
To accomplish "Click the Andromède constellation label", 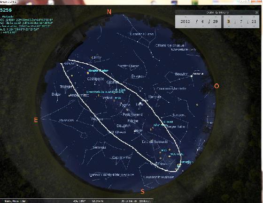I will tap(79, 95).
